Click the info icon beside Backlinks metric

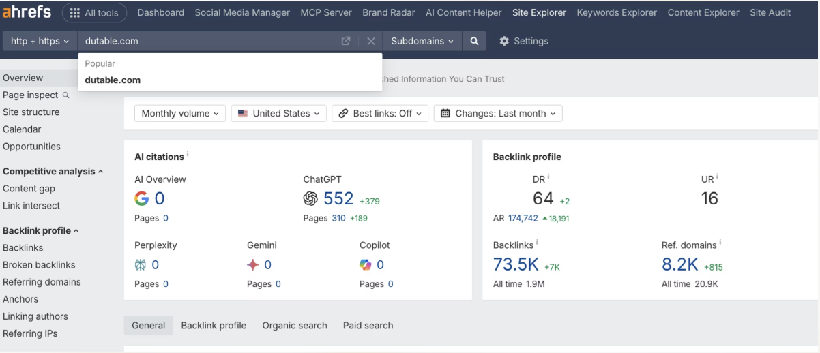(537, 242)
